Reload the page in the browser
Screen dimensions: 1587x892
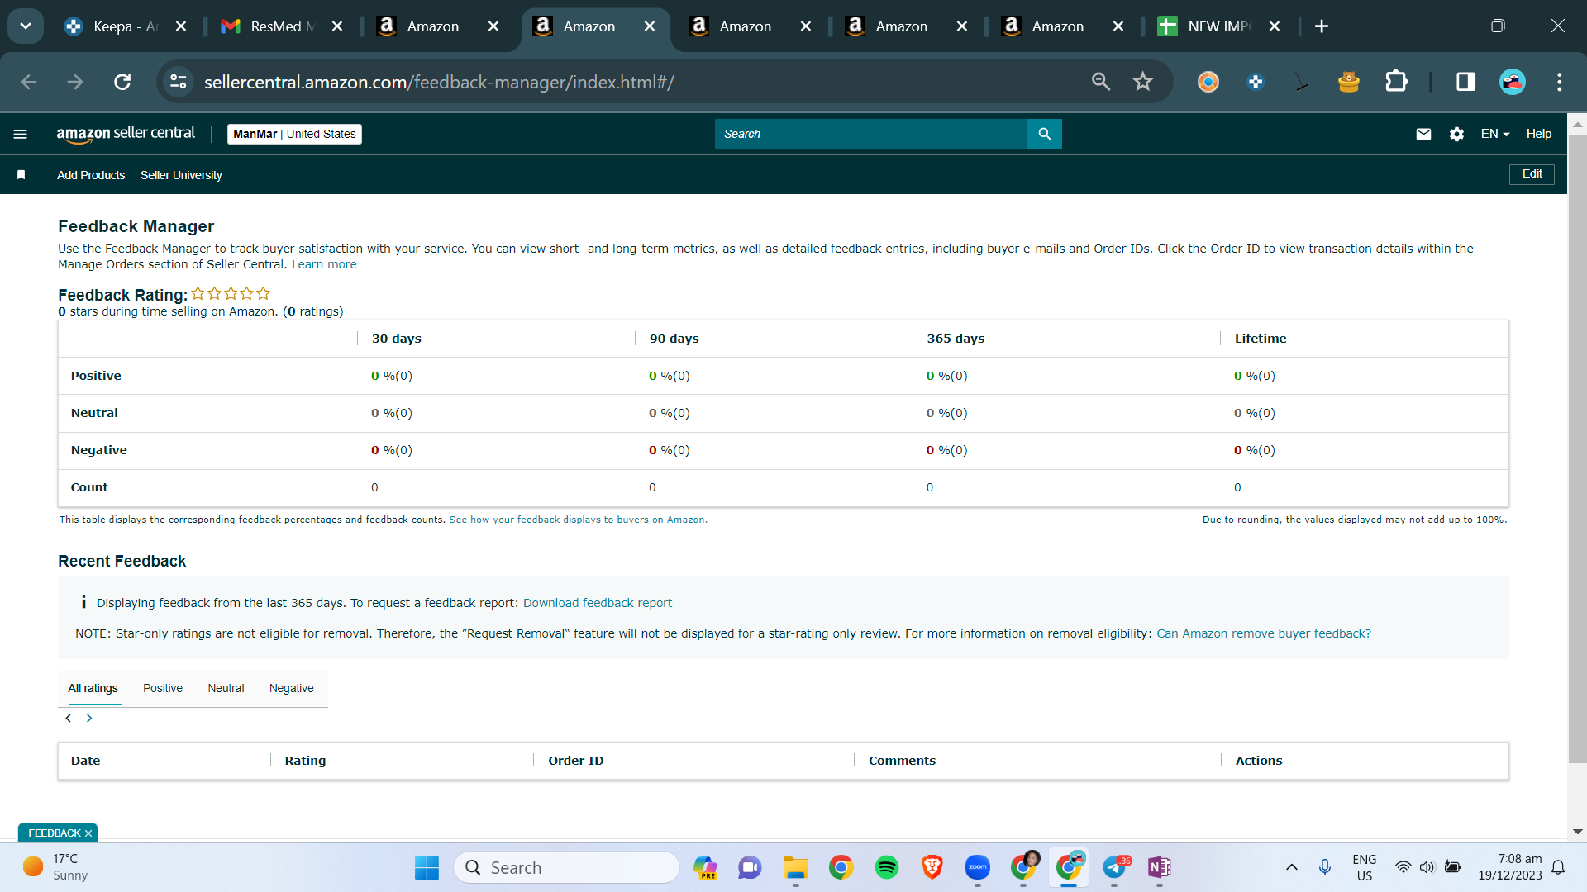[x=122, y=82]
